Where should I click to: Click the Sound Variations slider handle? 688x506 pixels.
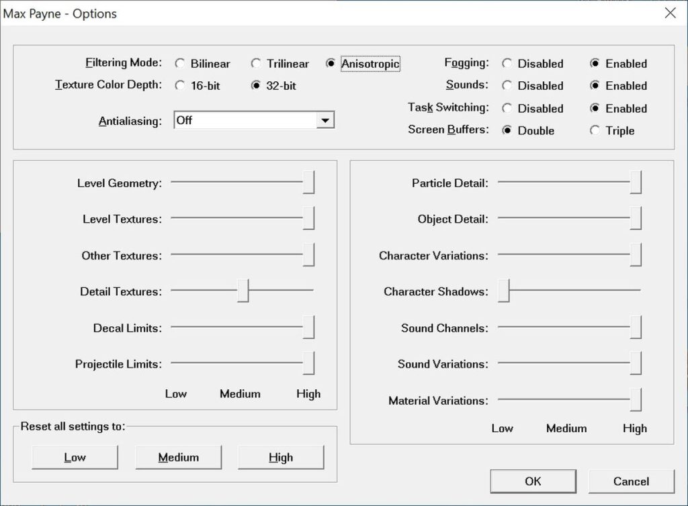click(636, 363)
